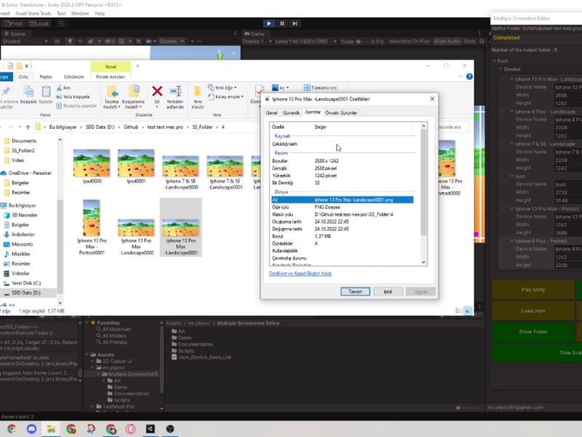Image resolution: width=582 pixels, height=437 pixels.
Task: Switch to the Görünüm ribbon tab
Action: click(x=73, y=77)
